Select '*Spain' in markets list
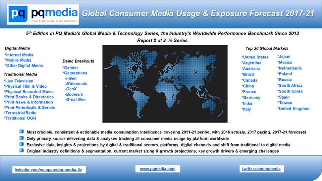The width and height of the screenshot is (322, 181). tap(283, 97)
